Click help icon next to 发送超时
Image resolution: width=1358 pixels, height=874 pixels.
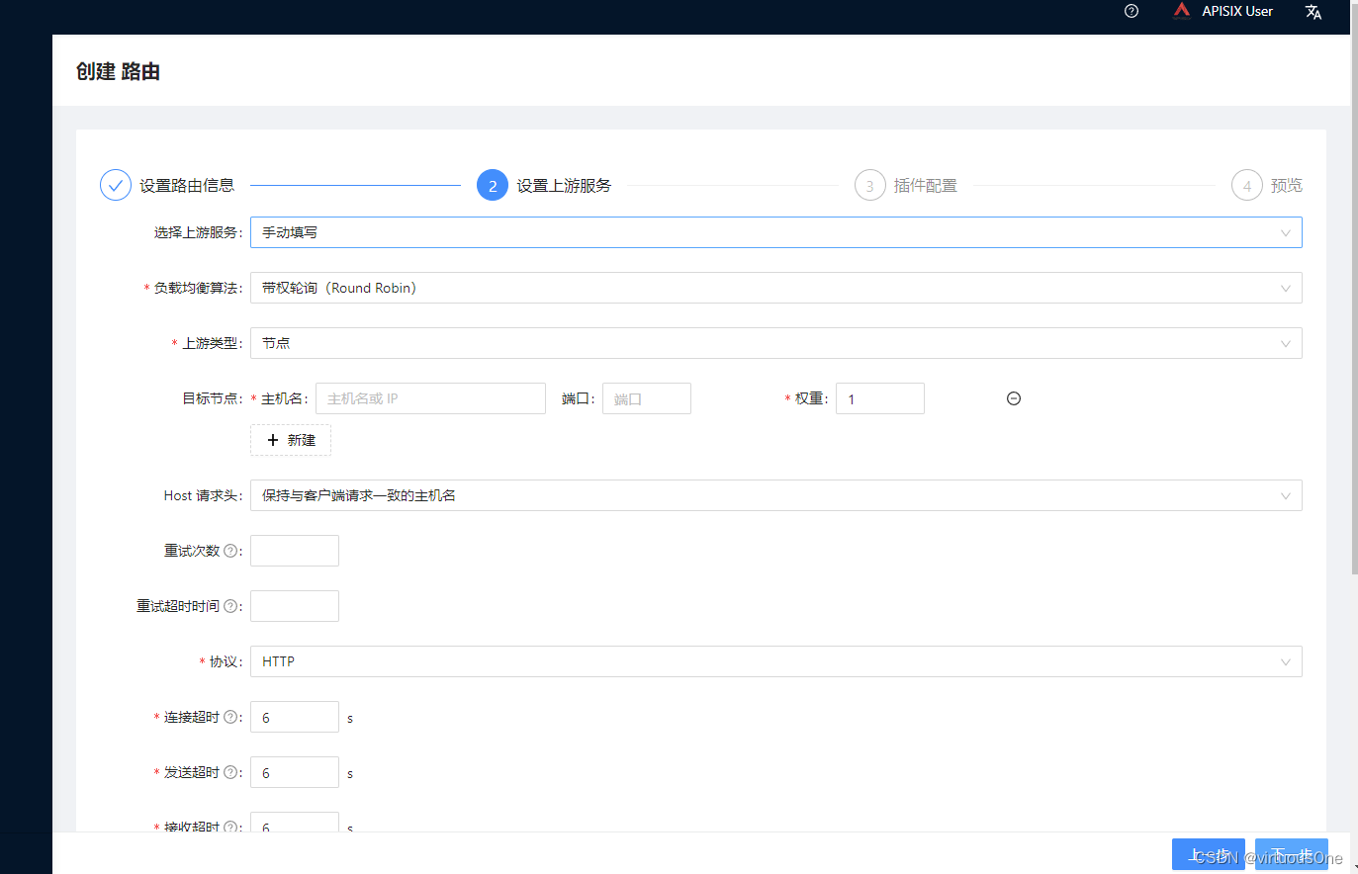click(x=230, y=772)
